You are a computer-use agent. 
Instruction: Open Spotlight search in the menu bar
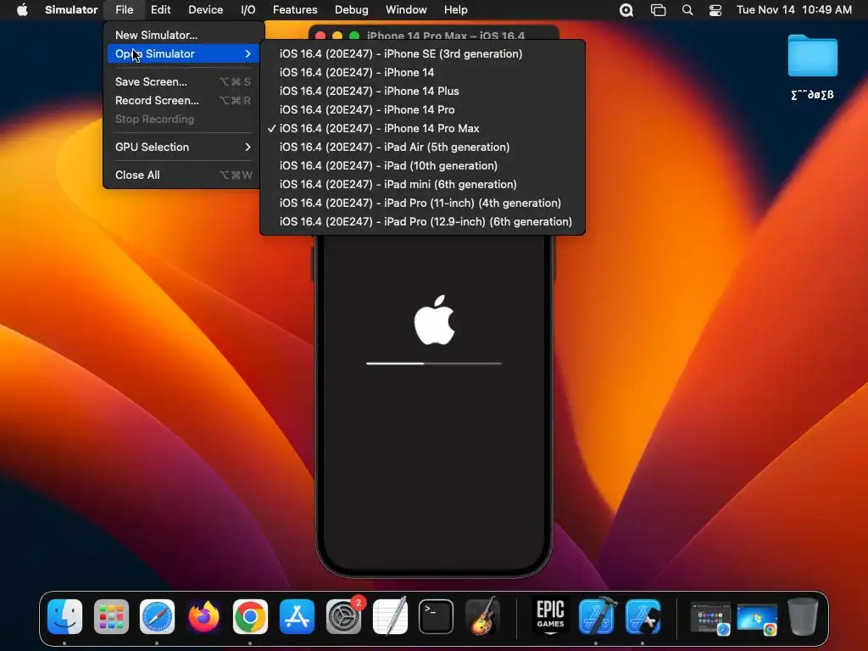[x=687, y=10]
